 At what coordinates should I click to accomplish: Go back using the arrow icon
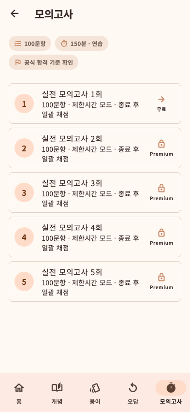[15, 14]
